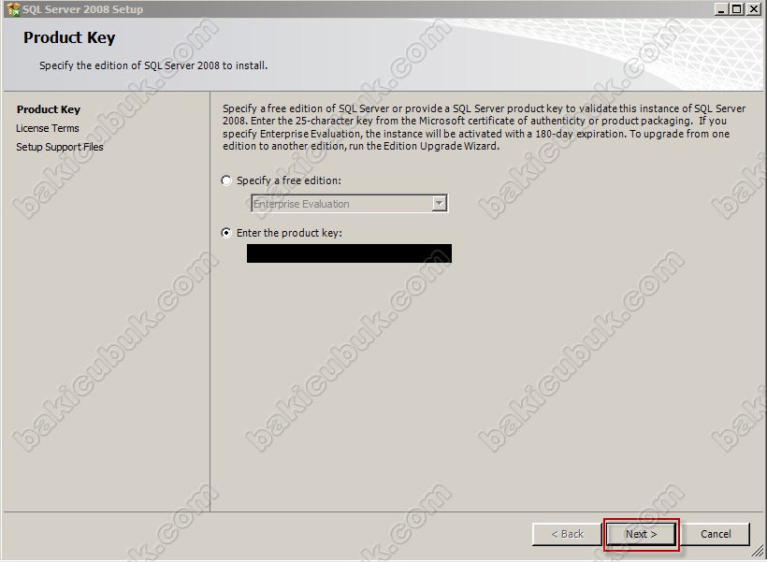Screen dimensions: 767x562
Task: Click the product key input field
Action: tap(349, 253)
